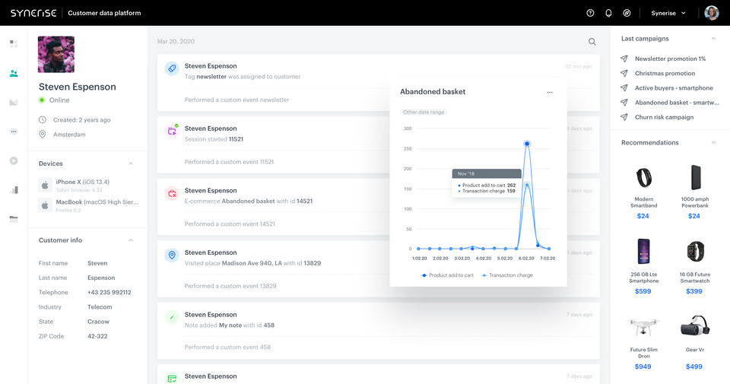
Task: Toggle Product add to cart legend
Action: click(x=447, y=275)
